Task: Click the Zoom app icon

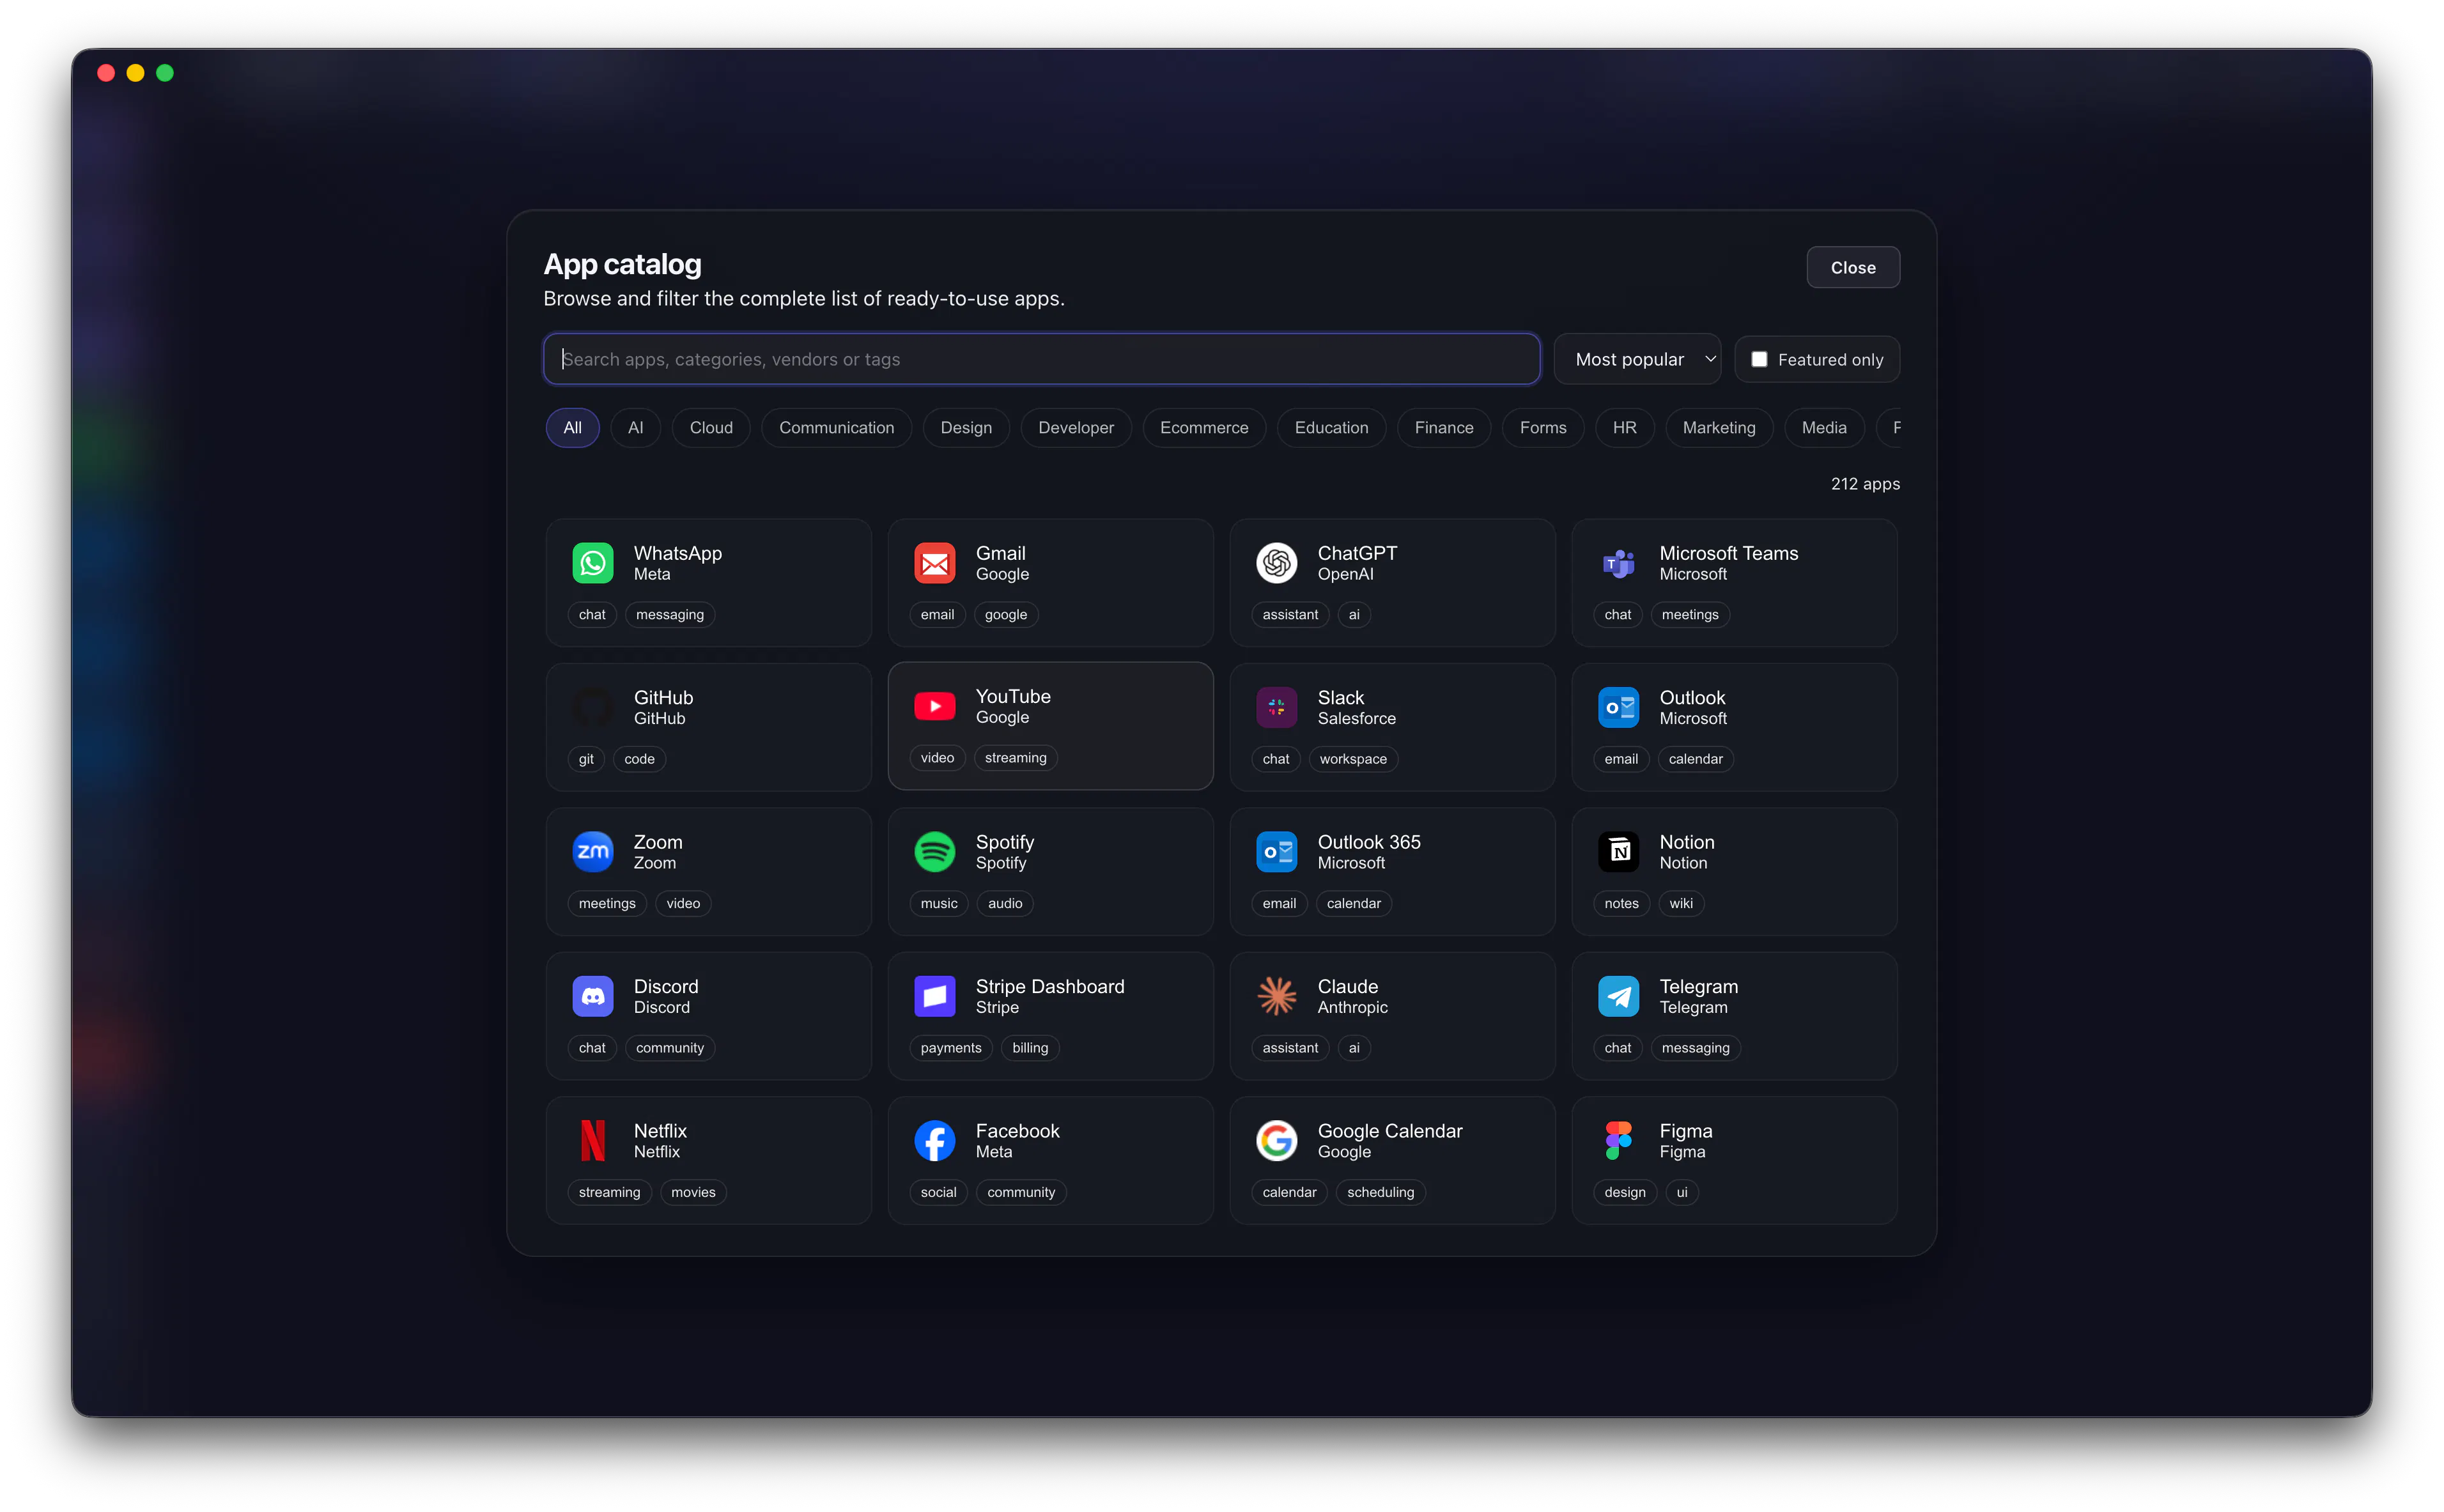Action: point(592,852)
